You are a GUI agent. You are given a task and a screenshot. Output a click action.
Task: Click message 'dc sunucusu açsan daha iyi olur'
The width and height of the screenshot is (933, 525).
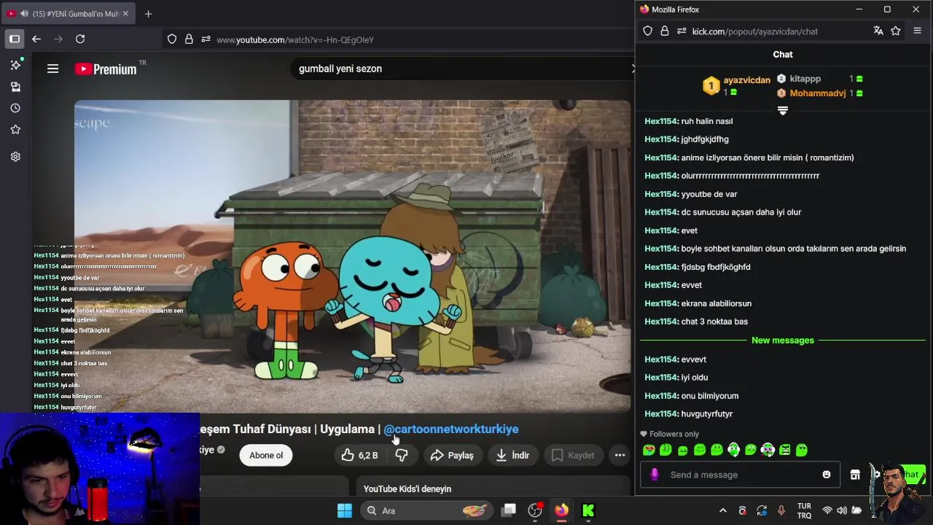pyautogui.click(x=741, y=212)
